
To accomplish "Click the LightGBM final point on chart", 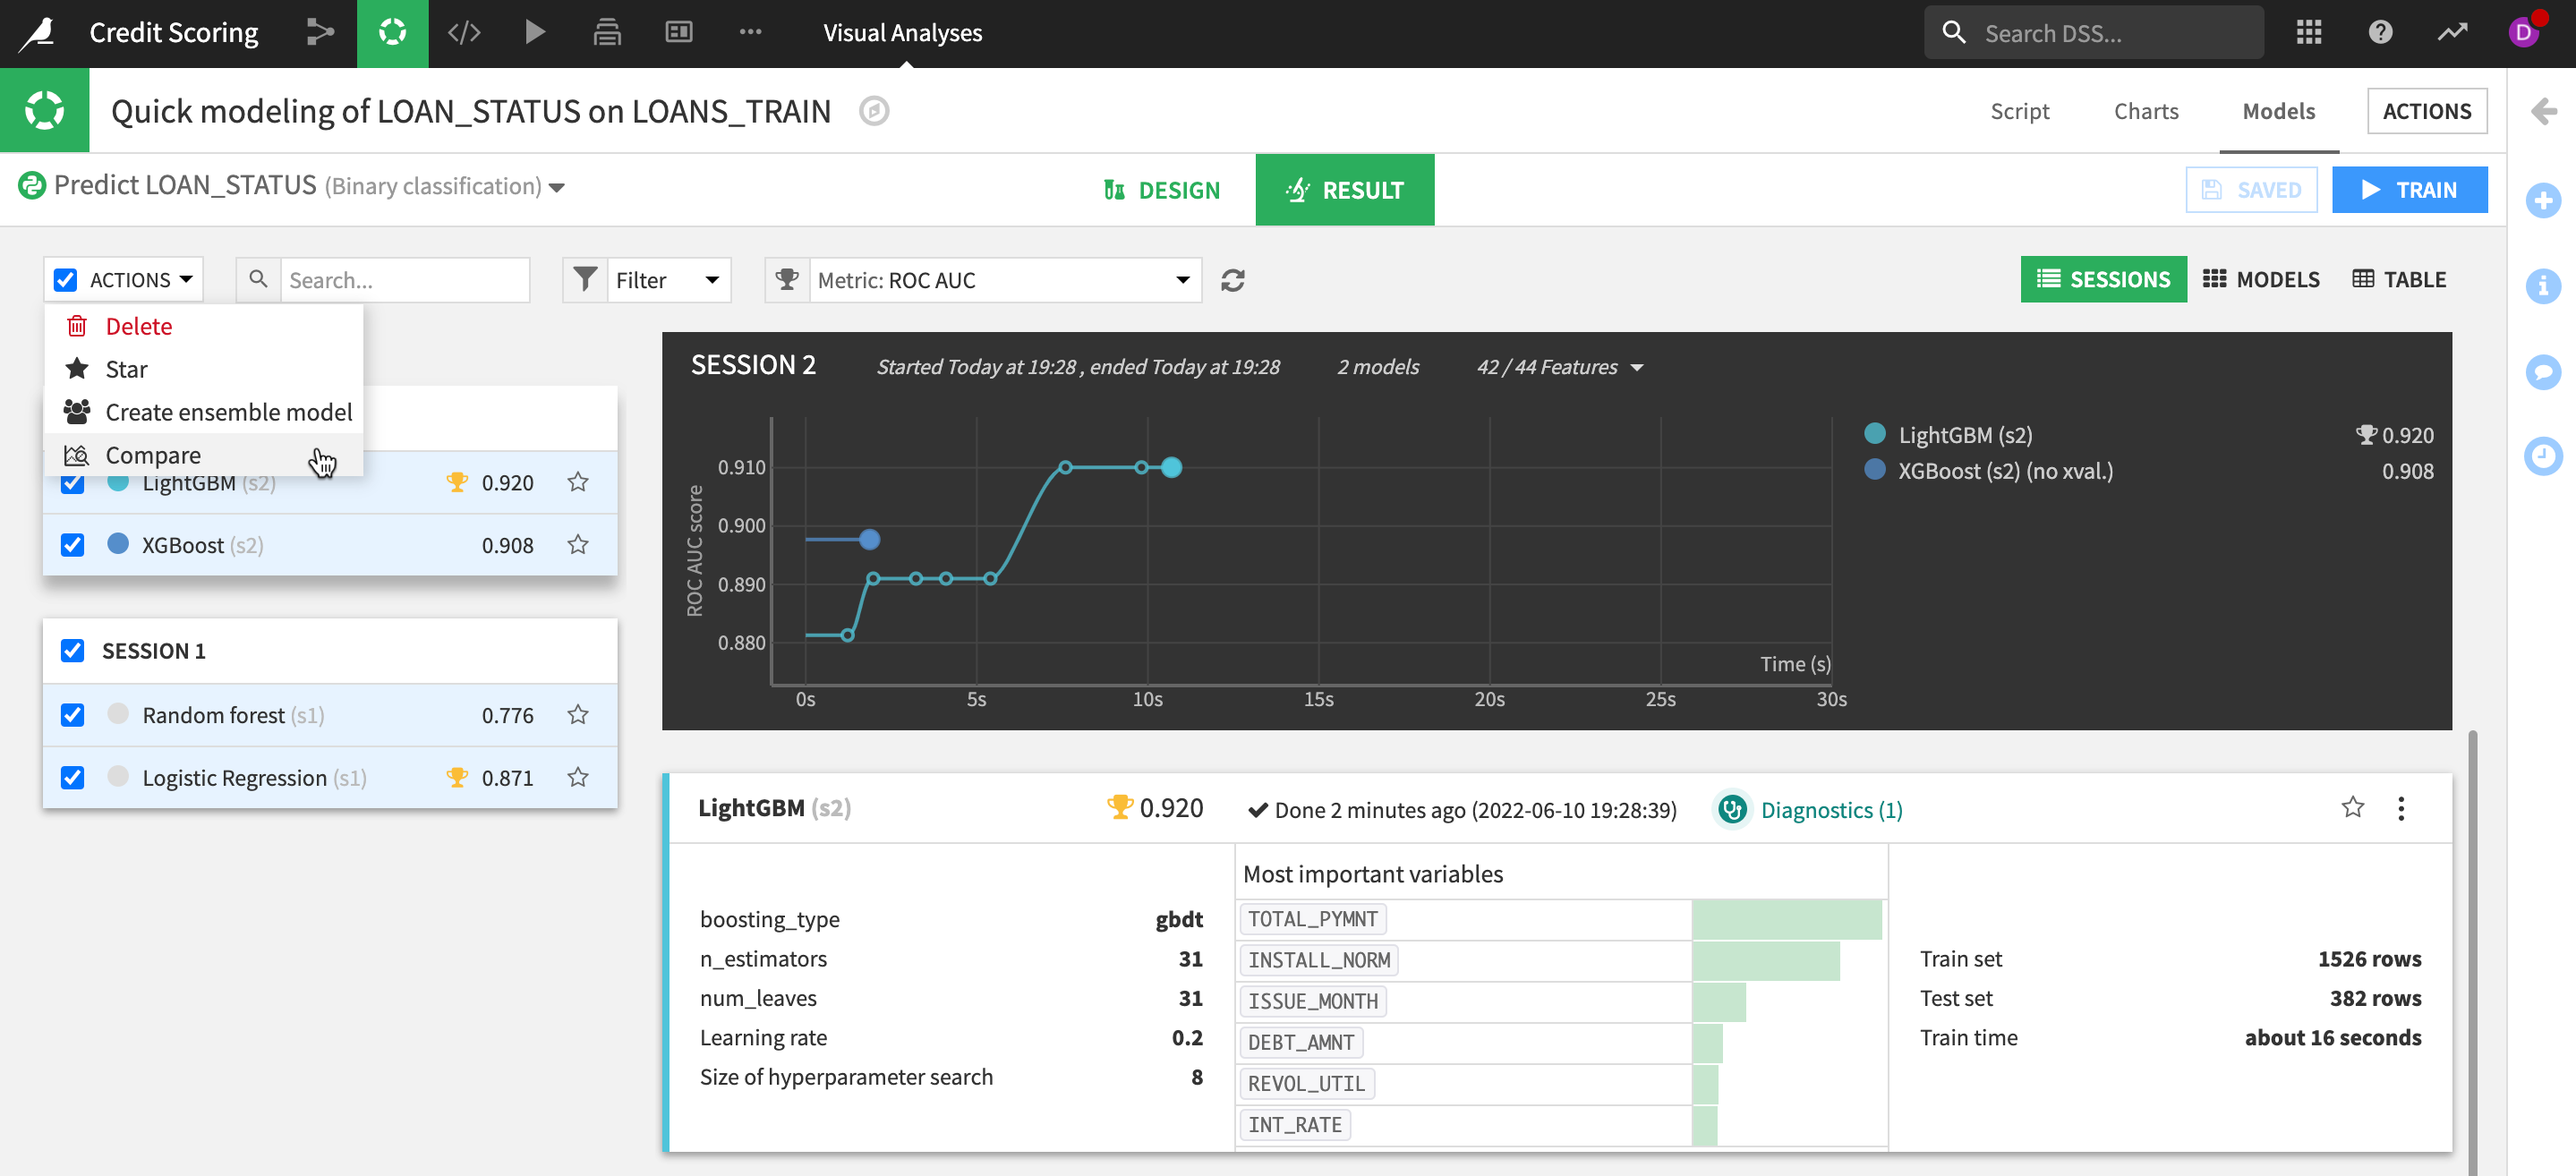I will (1171, 467).
